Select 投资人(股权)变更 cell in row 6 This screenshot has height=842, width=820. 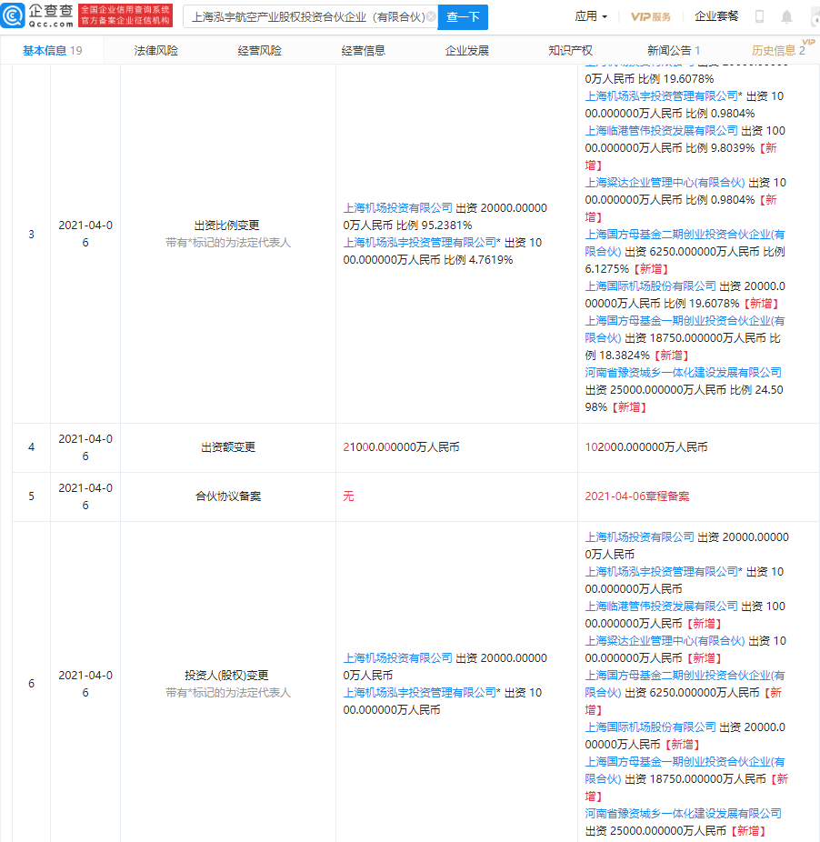tap(226, 675)
